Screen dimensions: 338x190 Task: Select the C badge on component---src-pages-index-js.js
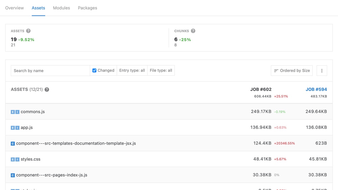tap(13, 175)
